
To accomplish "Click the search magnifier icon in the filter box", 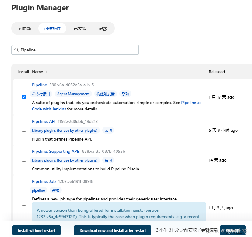I will point(16,50).
